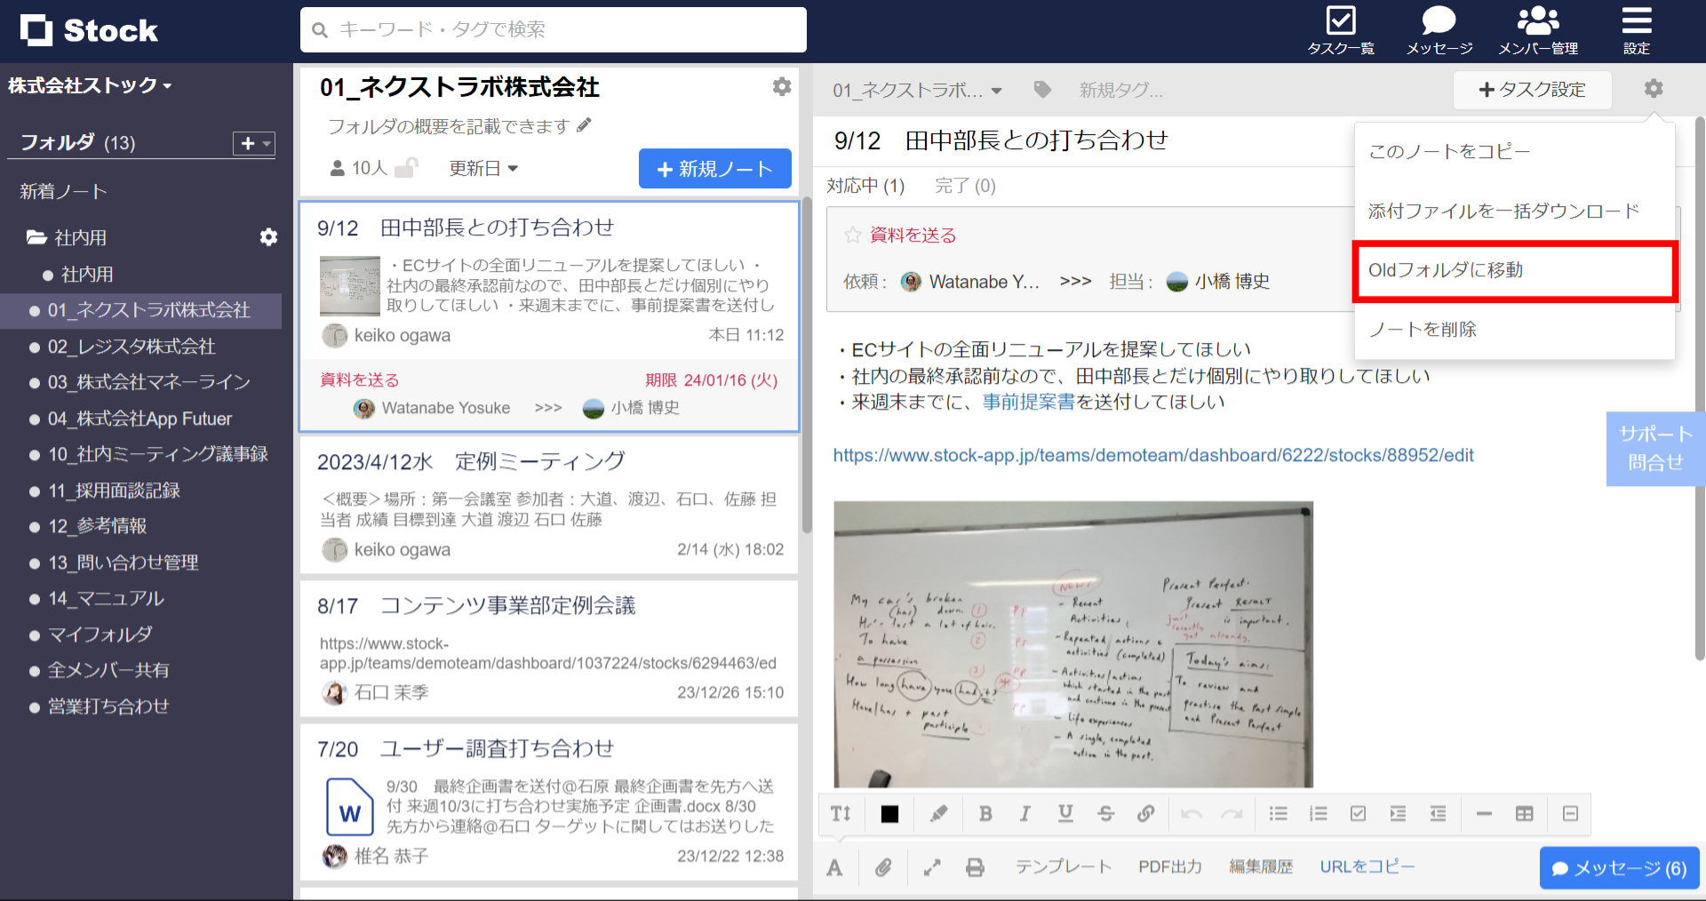
Task: Star the 資料を送る task
Action: click(853, 235)
